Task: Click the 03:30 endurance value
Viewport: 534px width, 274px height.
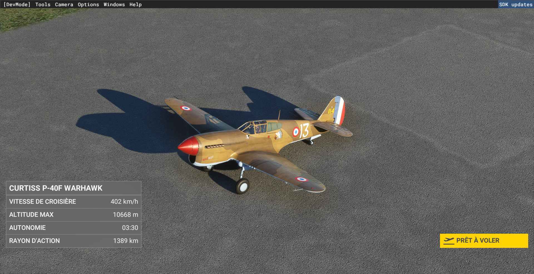Action: point(130,228)
